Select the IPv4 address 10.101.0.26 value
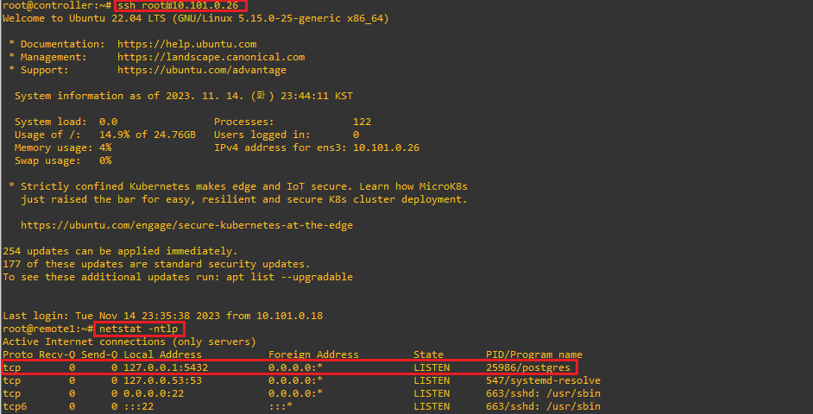 pos(387,147)
